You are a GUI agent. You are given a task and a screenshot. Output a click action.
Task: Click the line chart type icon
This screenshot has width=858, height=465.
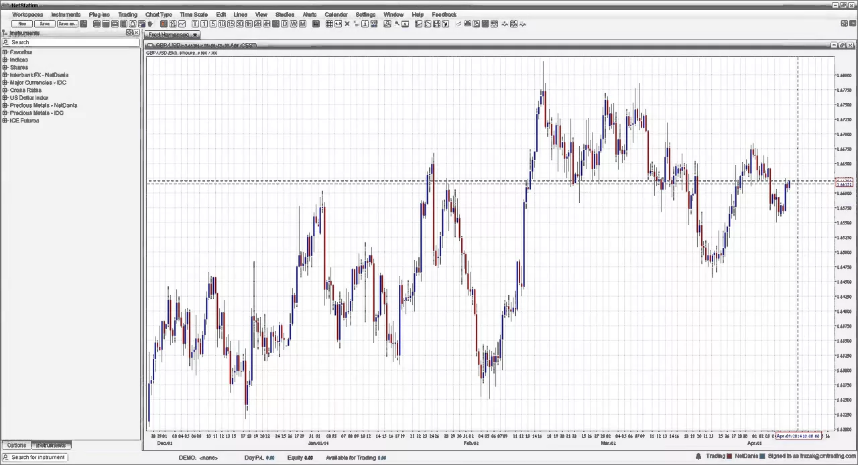[x=182, y=24]
